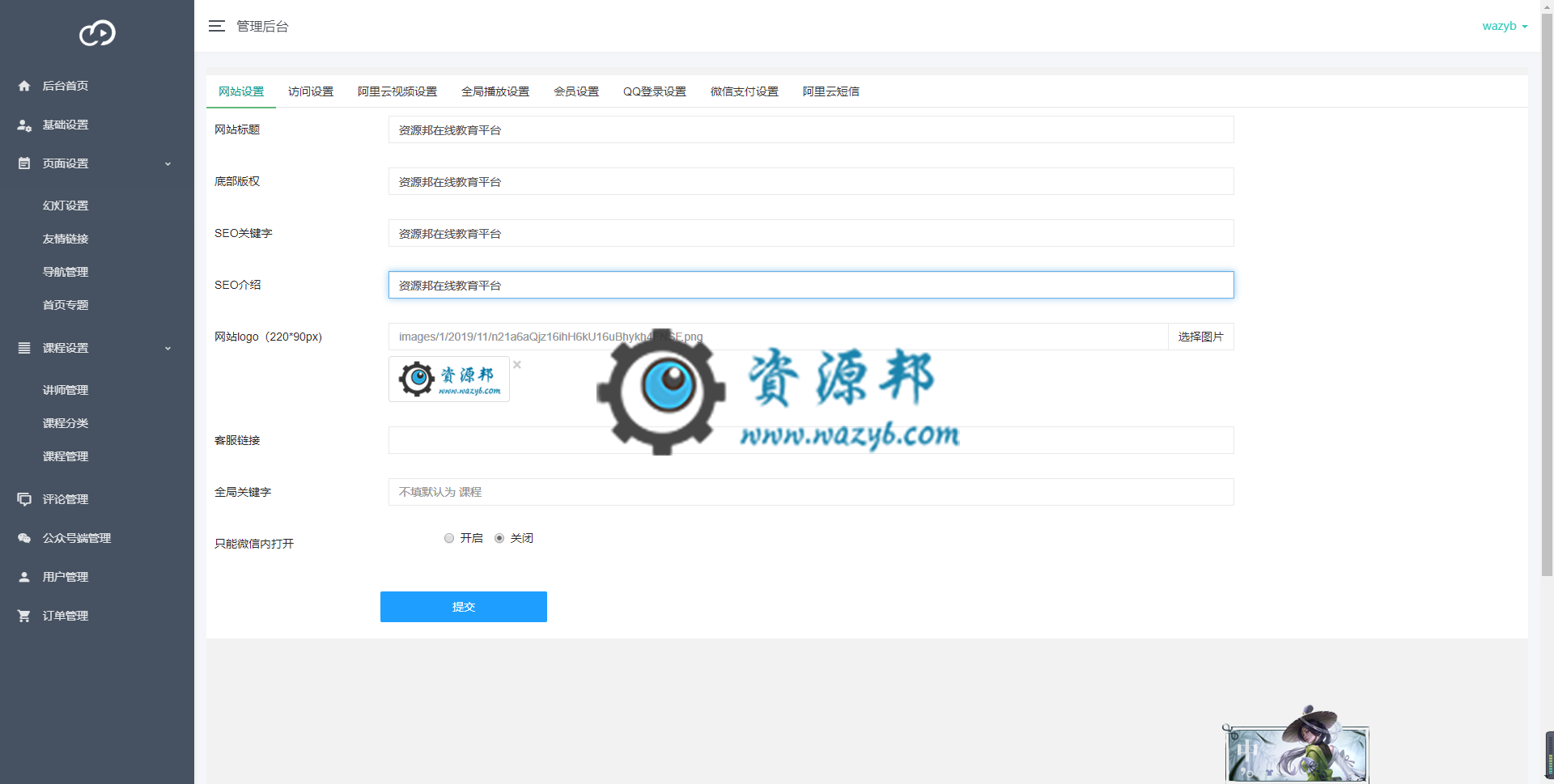The height and width of the screenshot is (784, 1554).
Task: Open 幻灯设置 in the sidebar
Action: click(66, 206)
